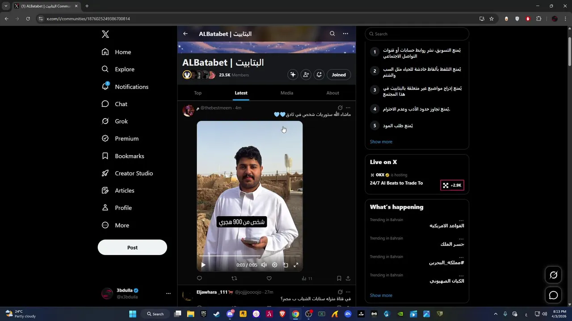The image size is (572, 321).
Task: Open Chat in the sidebar
Action: pyautogui.click(x=114, y=104)
